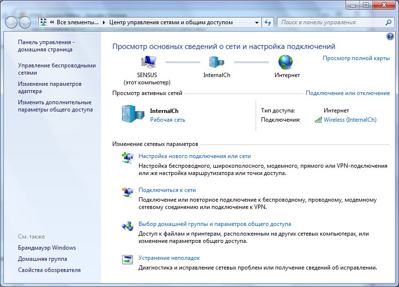This screenshot has width=399, height=287.
Task: Click 'Просмотр полной карты' link
Action: pos(356,58)
